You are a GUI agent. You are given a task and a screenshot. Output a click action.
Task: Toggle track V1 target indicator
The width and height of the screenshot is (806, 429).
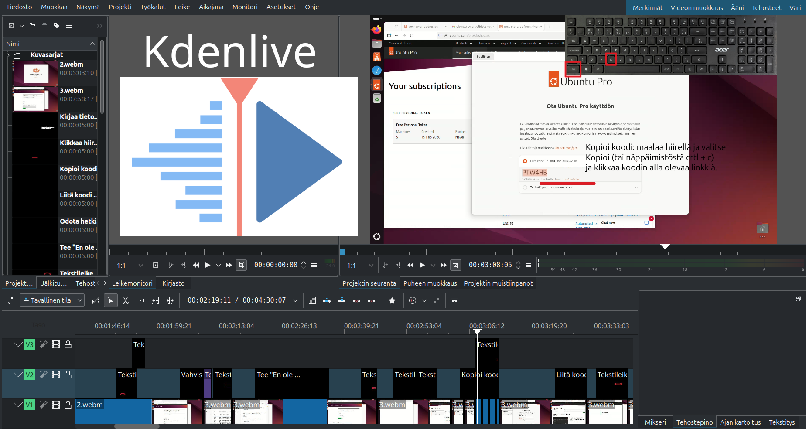(29, 405)
